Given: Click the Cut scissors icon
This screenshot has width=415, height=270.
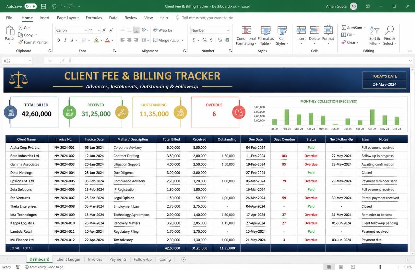Looking at the screenshot, I should (x=20, y=28).
